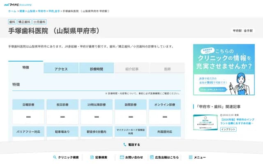Click the 矯正歯科 category tag
This screenshot has width=263, height=164.
(24, 22)
